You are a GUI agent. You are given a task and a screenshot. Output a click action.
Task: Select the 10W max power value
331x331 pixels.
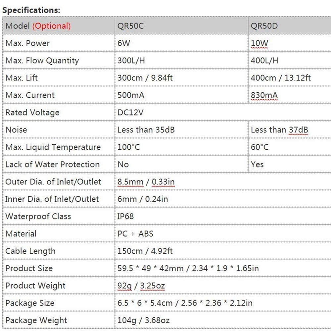(260, 43)
